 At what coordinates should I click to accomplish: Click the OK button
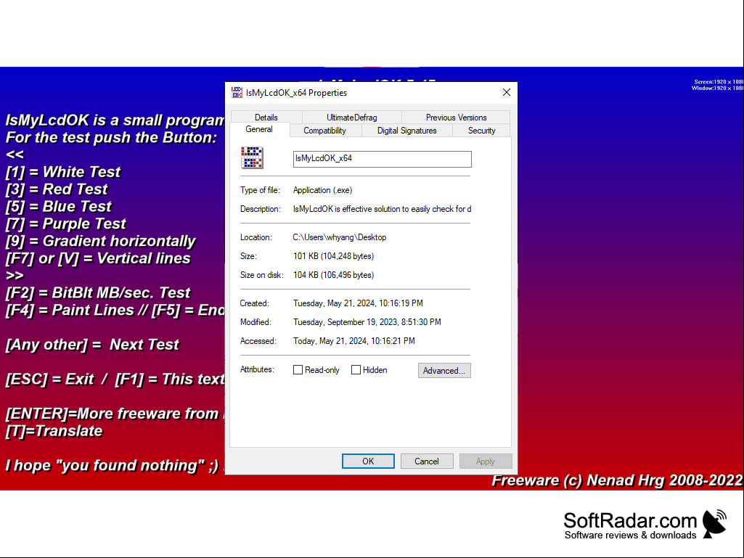click(x=368, y=461)
